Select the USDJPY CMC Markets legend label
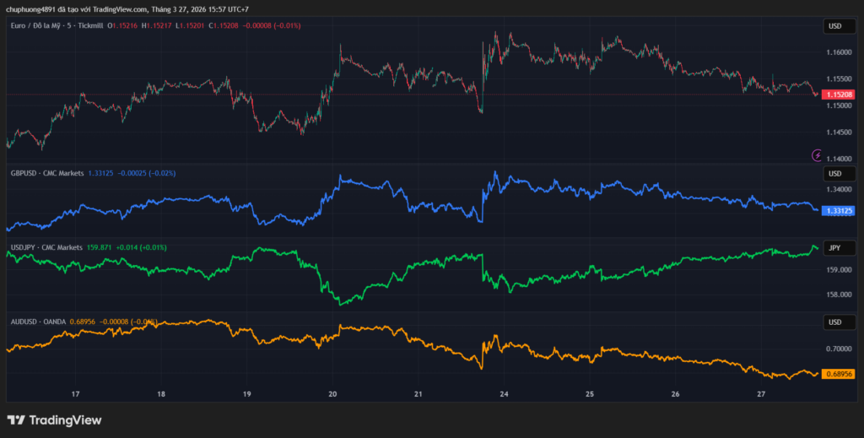 pyautogui.click(x=46, y=247)
